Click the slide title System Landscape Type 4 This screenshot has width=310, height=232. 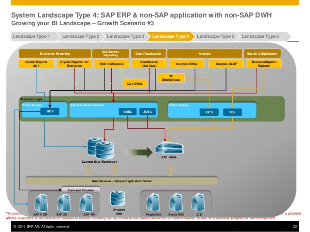pyautogui.click(x=141, y=15)
